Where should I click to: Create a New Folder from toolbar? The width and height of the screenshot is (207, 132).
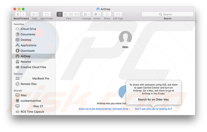[x=47, y=14]
